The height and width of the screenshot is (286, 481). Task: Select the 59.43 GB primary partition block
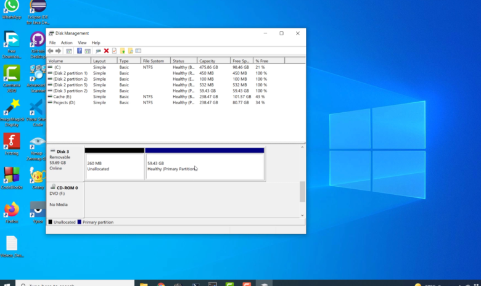click(205, 164)
